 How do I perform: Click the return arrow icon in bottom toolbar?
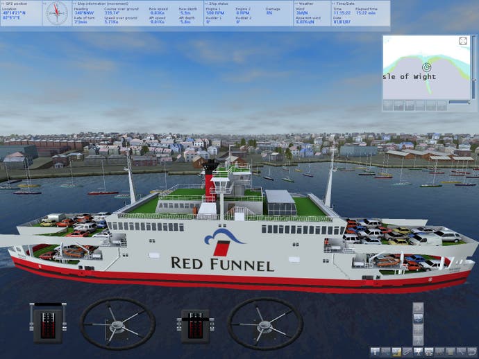point(472,351)
